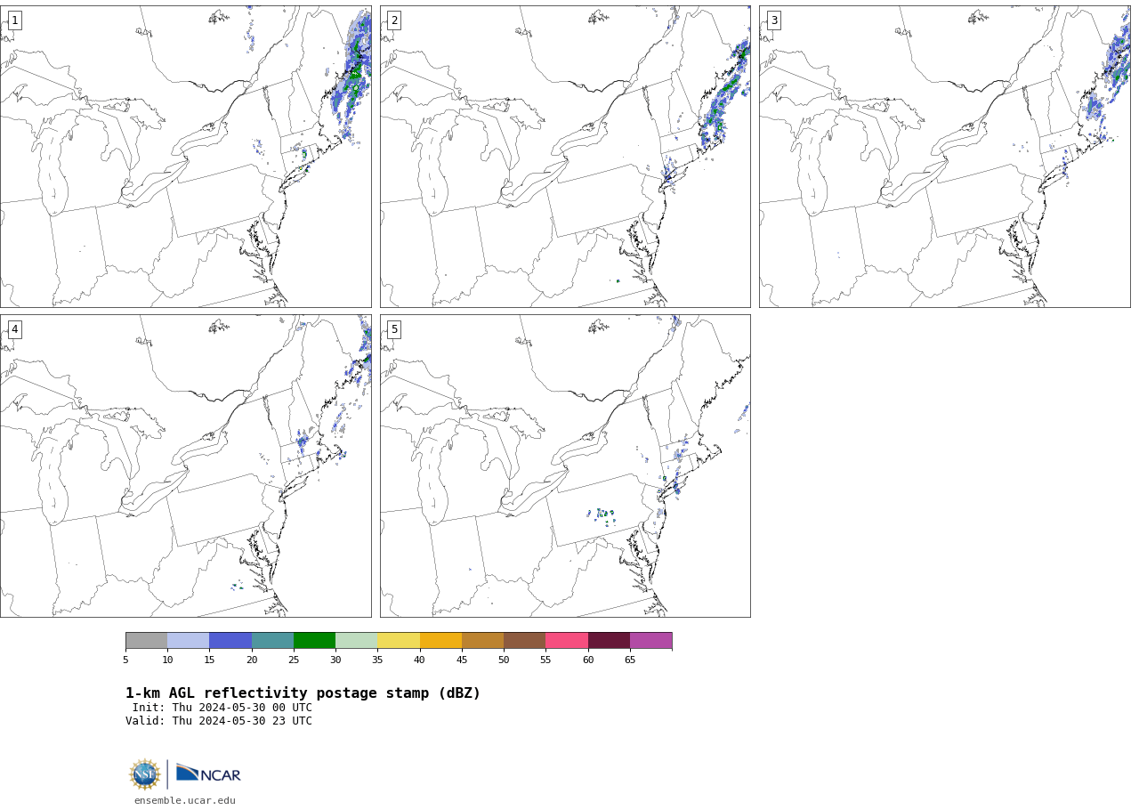This screenshot has height=810, width=1139.
Task: Open ensemble member 1 map panel
Action: coord(185,157)
